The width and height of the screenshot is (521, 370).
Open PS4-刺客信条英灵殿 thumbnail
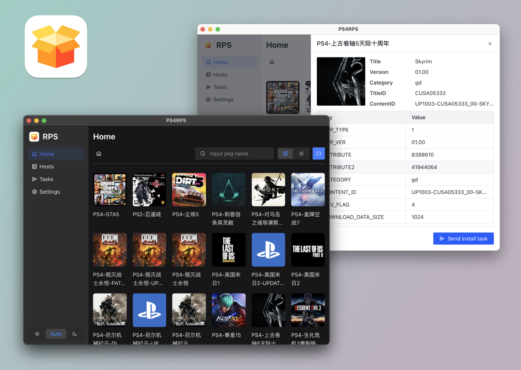coord(228,190)
